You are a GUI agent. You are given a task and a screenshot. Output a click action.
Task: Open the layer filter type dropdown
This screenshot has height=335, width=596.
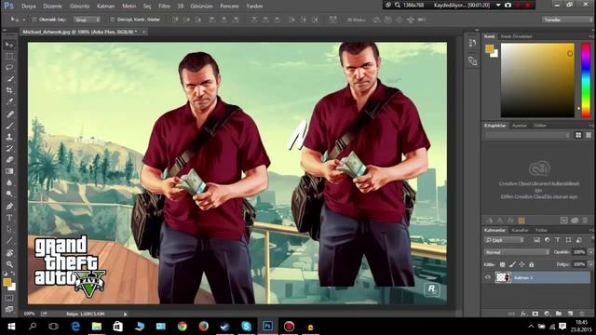(504, 240)
